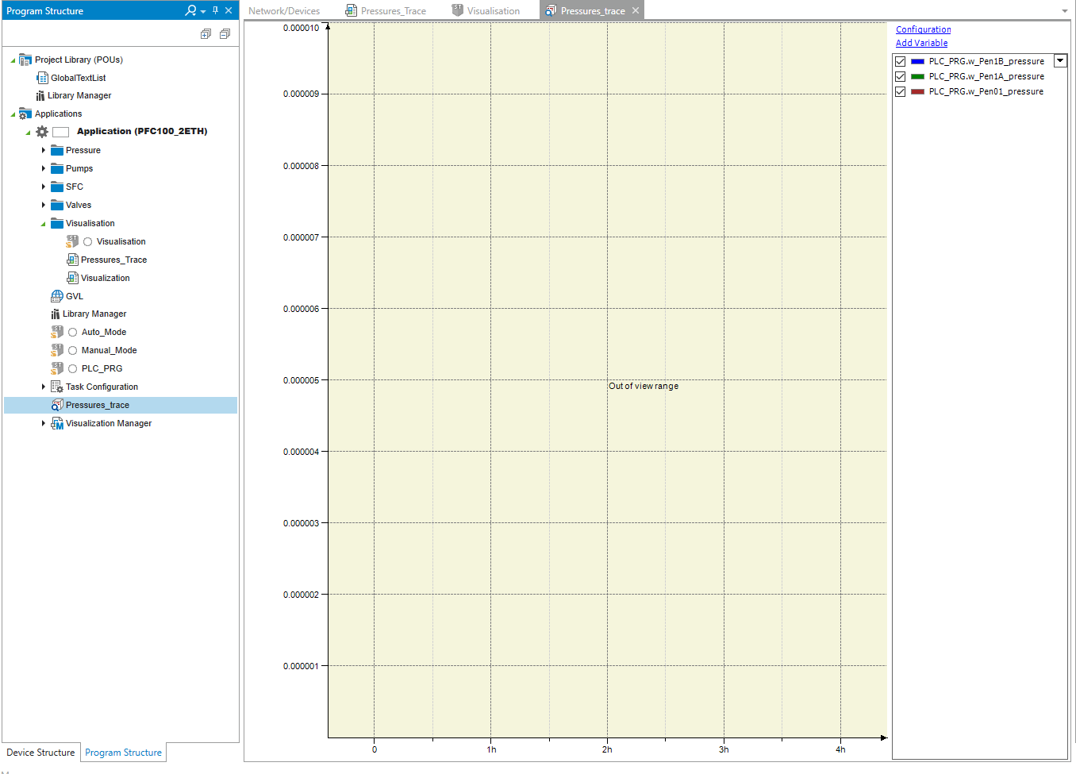Open the dropdown arrow beside Pen1B_pressure
Image resolution: width=1076 pixels, height=774 pixels.
[1060, 61]
